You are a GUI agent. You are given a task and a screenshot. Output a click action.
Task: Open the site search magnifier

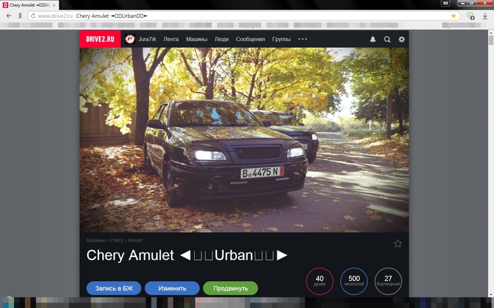coord(387,40)
